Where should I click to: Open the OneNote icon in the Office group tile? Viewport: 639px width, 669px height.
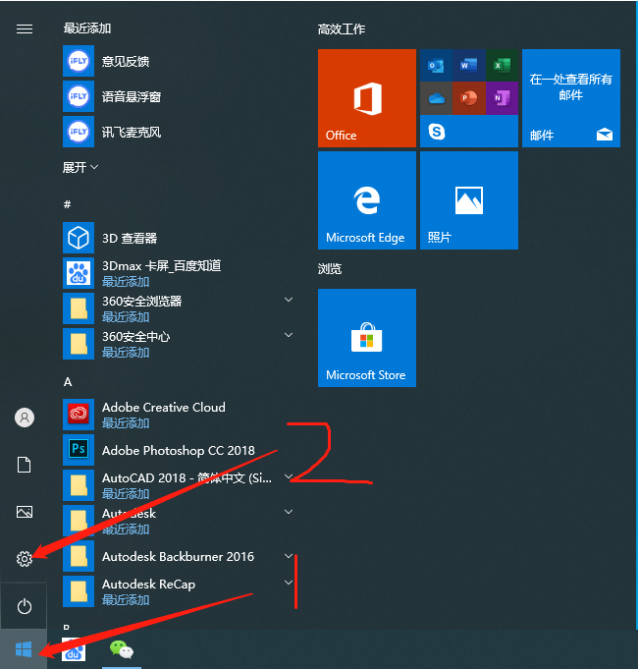tap(503, 98)
